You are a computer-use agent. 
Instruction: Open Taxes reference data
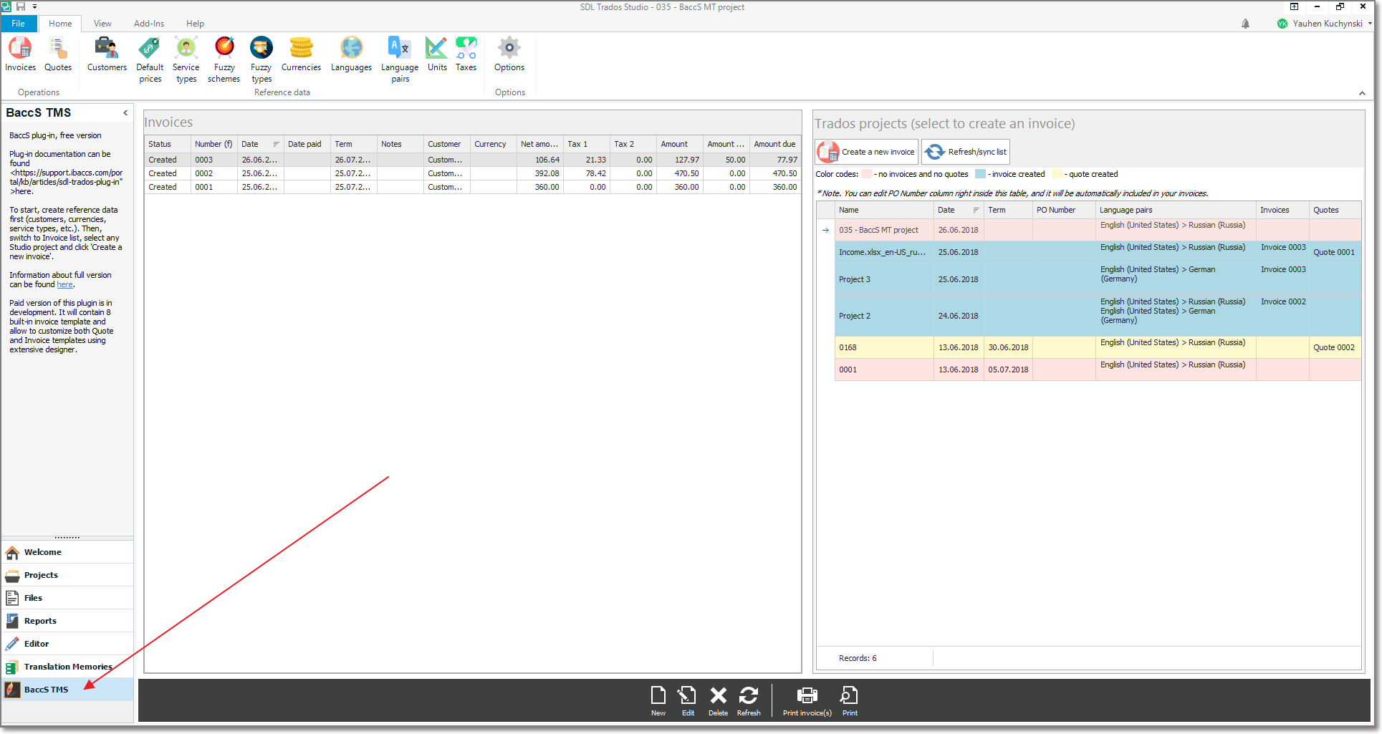coord(466,54)
